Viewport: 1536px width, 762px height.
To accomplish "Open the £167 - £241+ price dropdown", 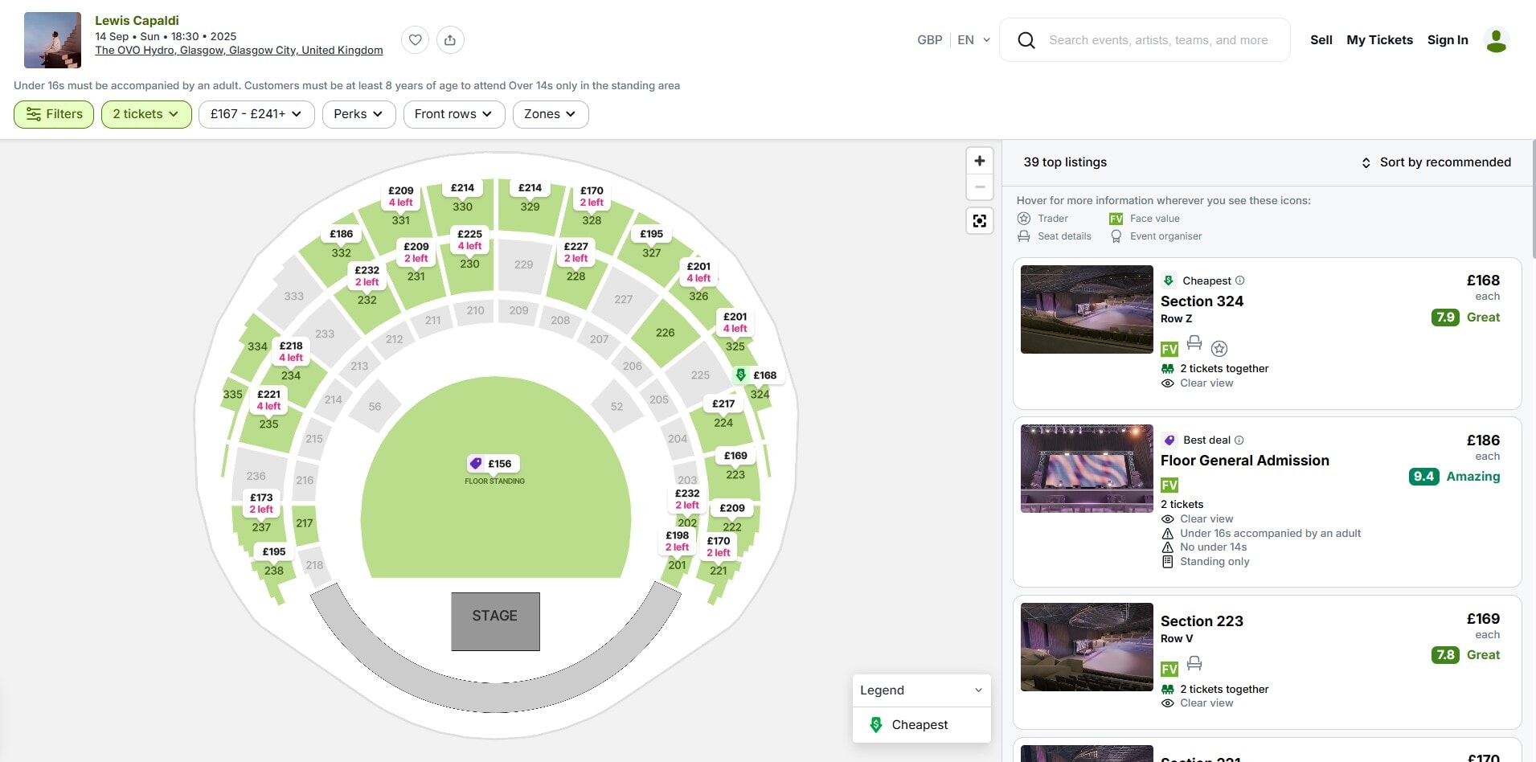I will tap(256, 114).
